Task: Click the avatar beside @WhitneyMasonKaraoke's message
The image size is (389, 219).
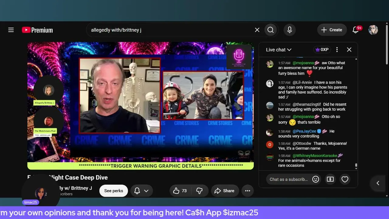Action: click(270, 157)
